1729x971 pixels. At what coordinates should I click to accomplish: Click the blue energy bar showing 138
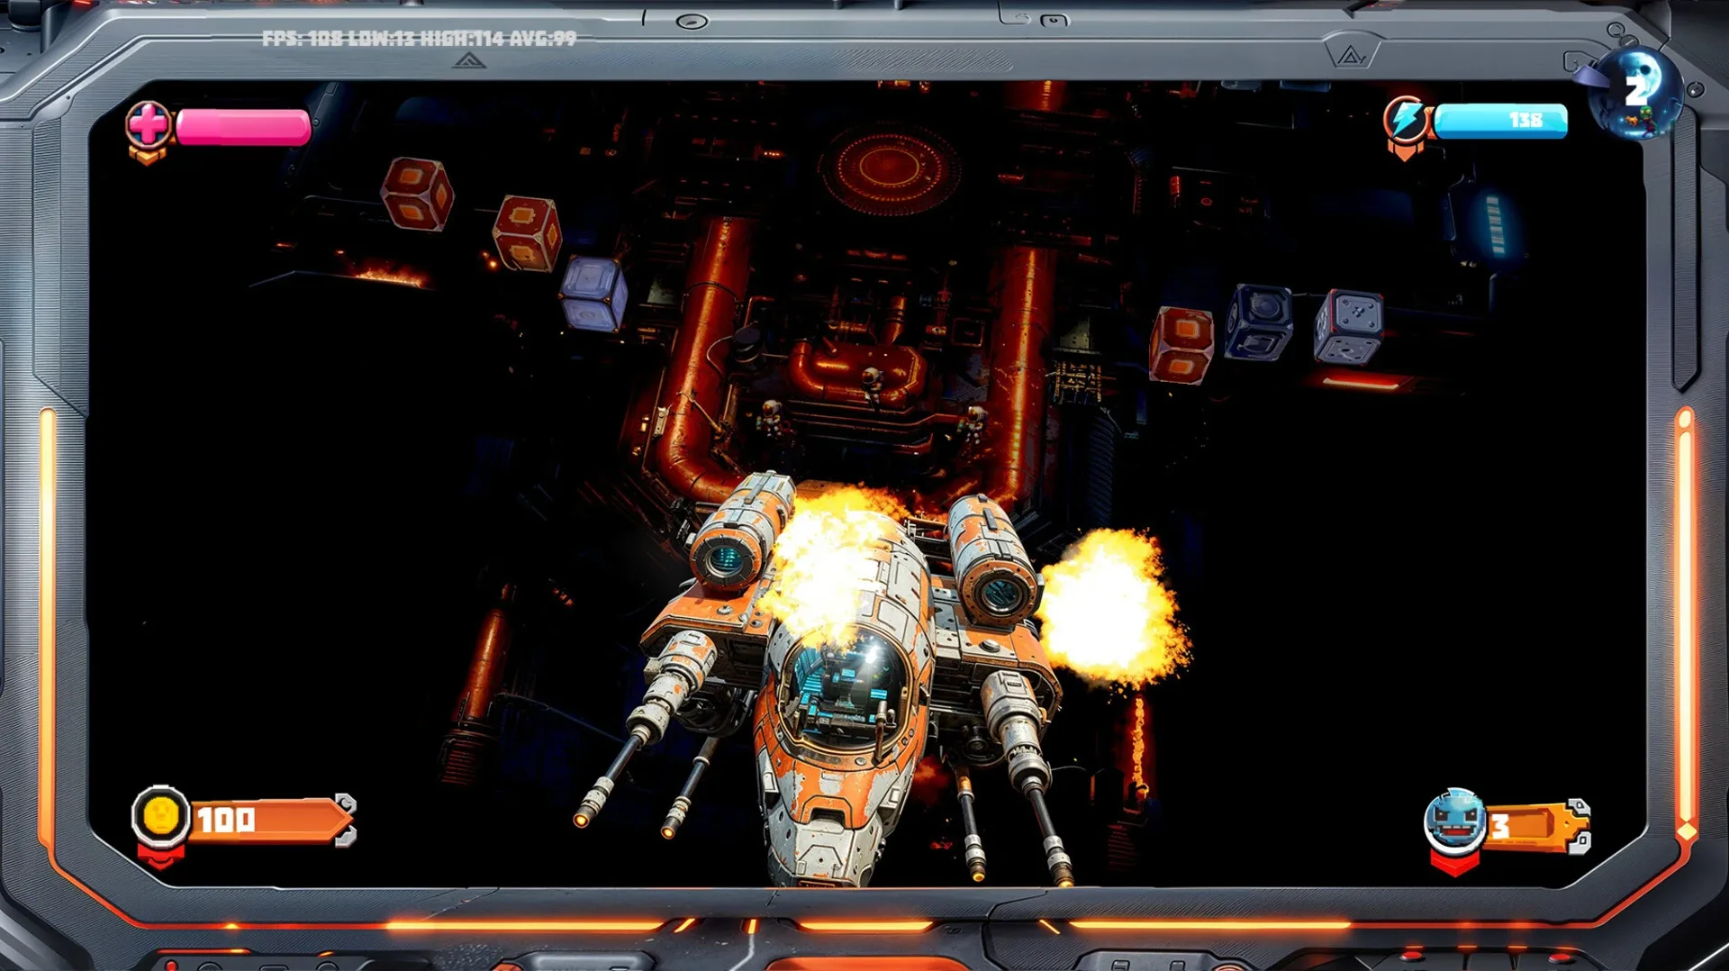click(1500, 121)
